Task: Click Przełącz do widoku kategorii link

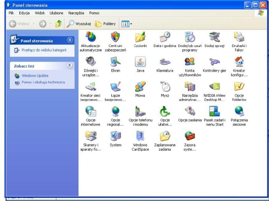Action: [44, 50]
